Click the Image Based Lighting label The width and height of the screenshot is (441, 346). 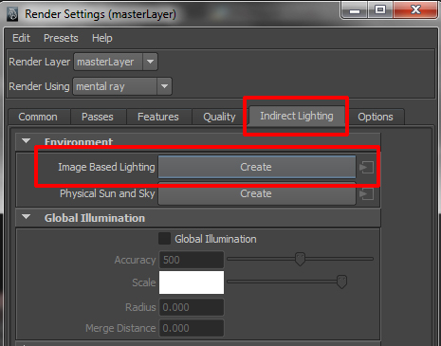[106, 167]
